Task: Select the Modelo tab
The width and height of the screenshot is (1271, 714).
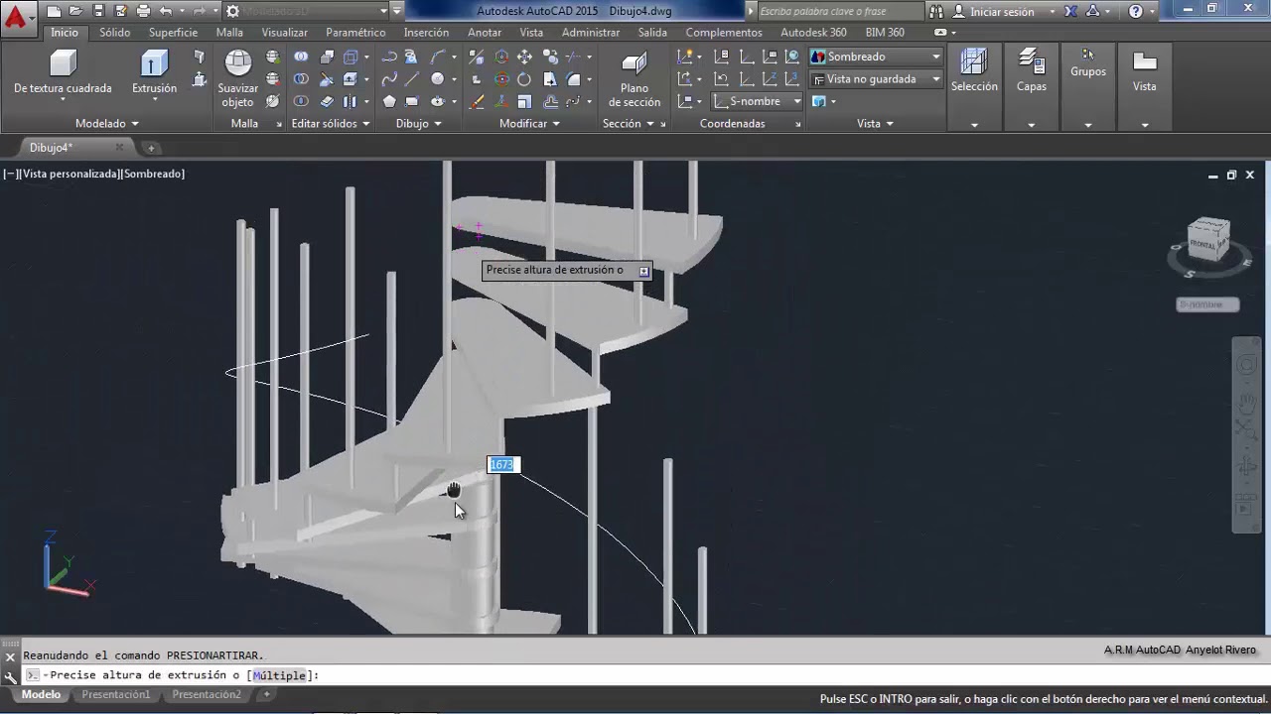Action: [41, 695]
